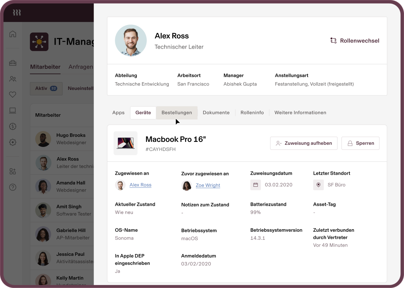Open the Dokumente tab

click(216, 113)
